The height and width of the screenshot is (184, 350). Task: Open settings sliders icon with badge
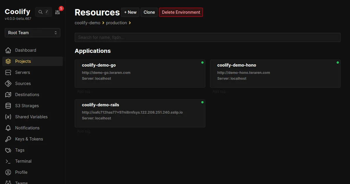[57, 12]
